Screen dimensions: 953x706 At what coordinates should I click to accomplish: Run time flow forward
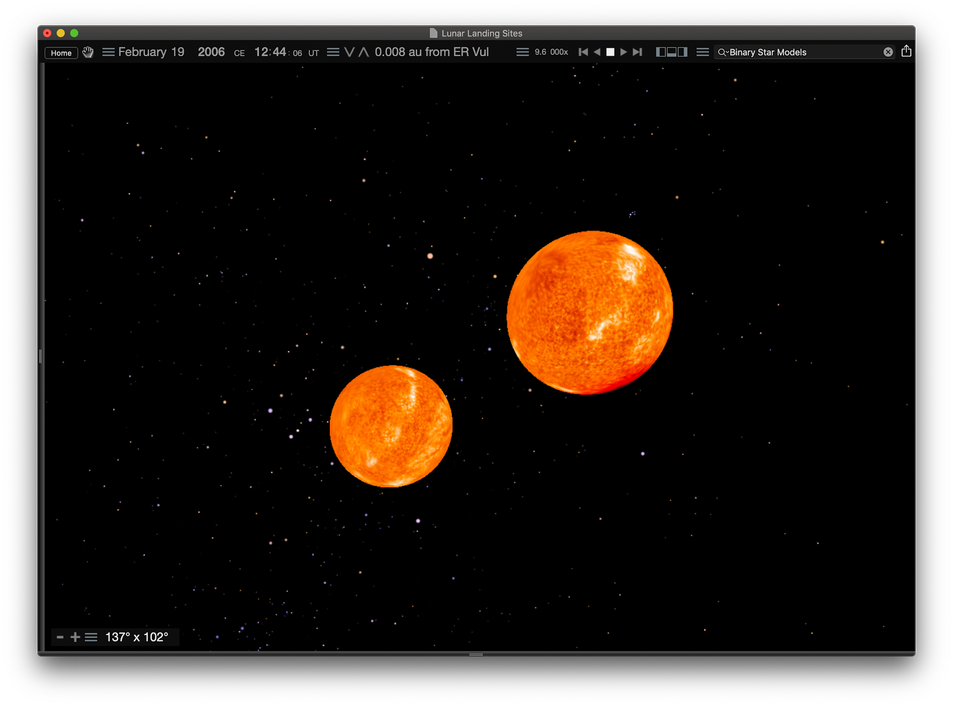point(624,52)
